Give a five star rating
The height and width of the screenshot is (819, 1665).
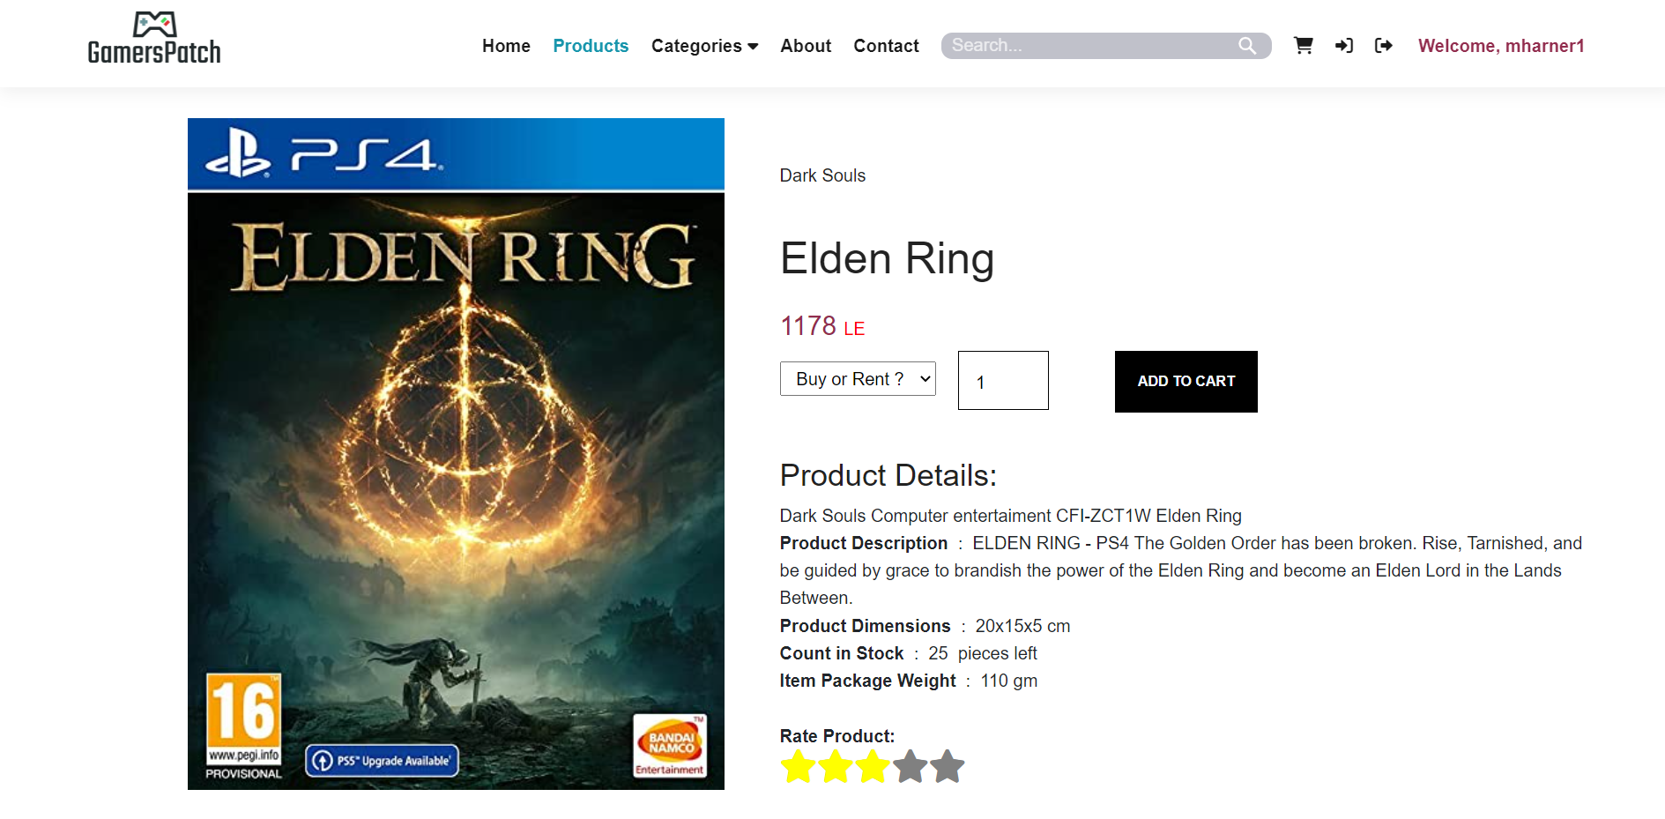[948, 766]
